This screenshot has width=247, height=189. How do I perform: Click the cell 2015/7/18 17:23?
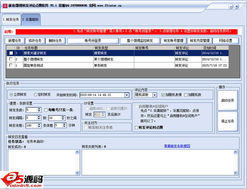[214, 65]
